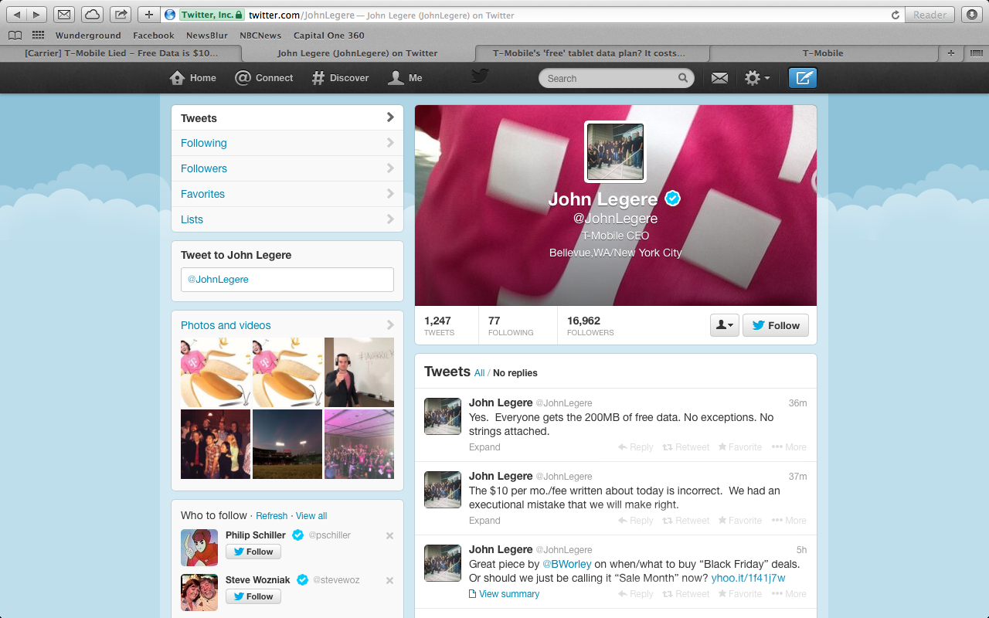Screen dimensions: 989x618
Task: Open the Me profile page
Action: tap(406, 78)
